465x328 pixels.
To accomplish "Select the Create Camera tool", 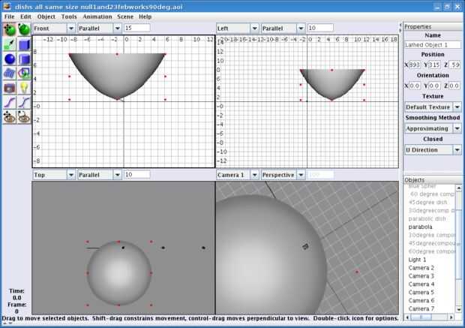I will pyautogui.click(x=10, y=88).
